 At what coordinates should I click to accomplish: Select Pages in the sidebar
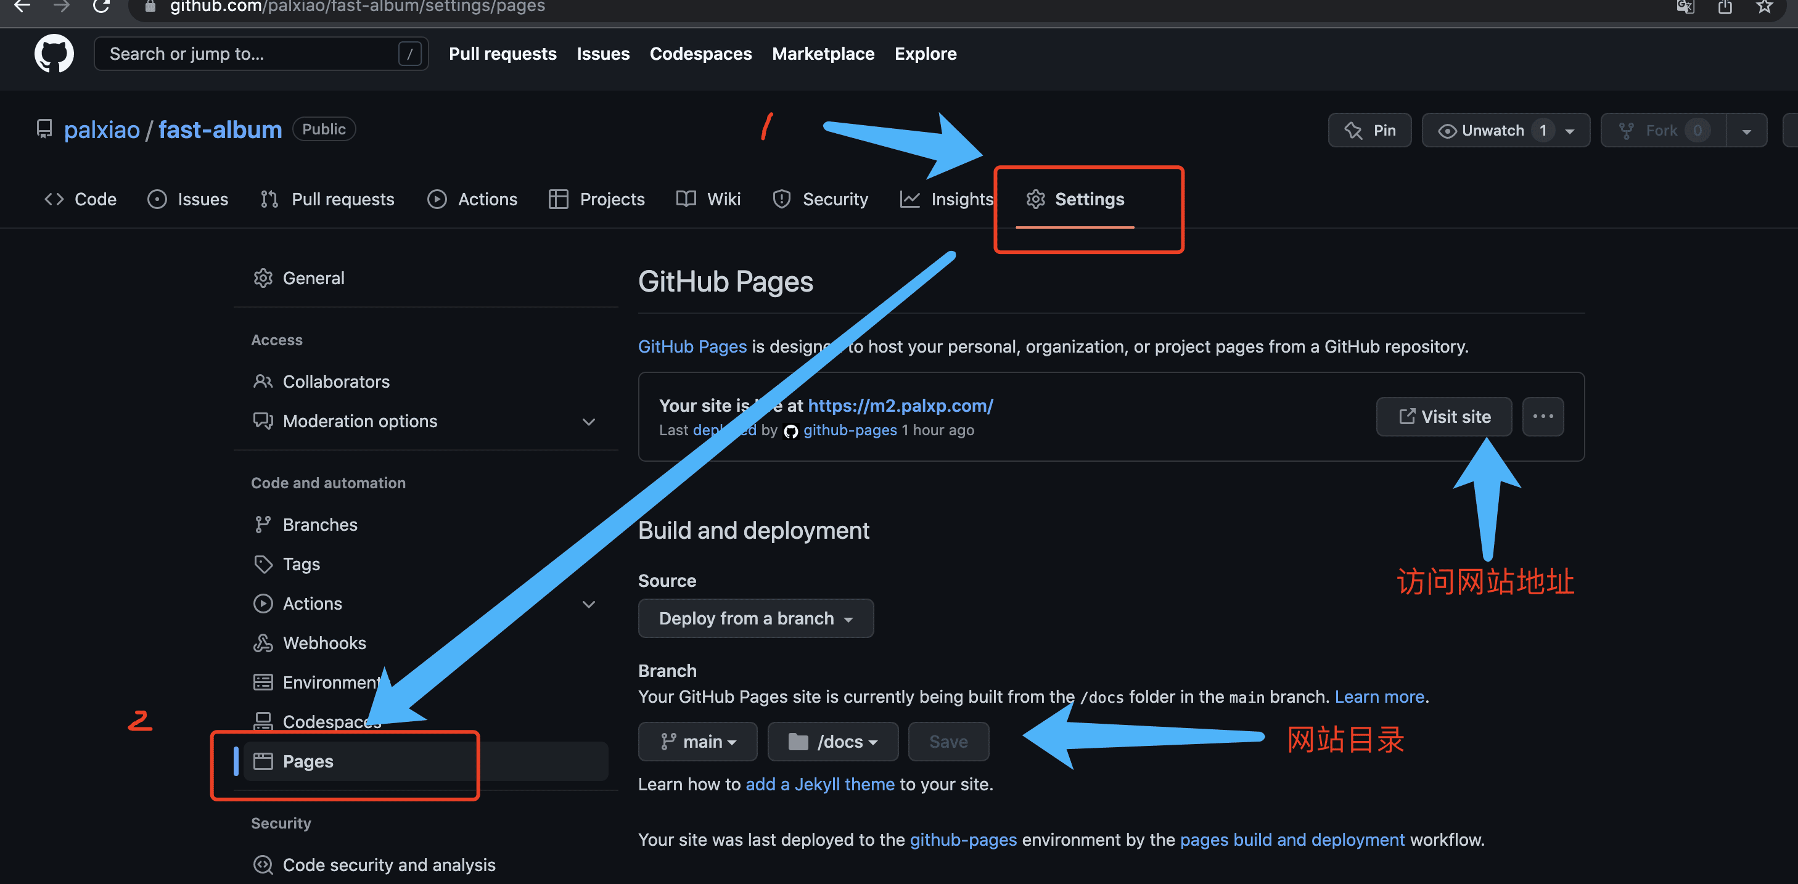pyautogui.click(x=426, y=761)
